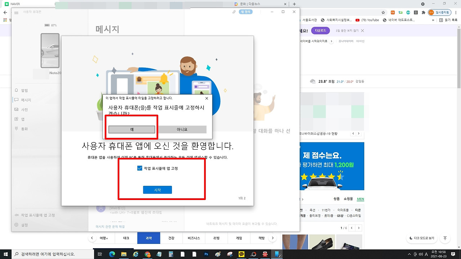Select 테크 category tab
The height and width of the screenshot is (259, 461).
(126, 238)
